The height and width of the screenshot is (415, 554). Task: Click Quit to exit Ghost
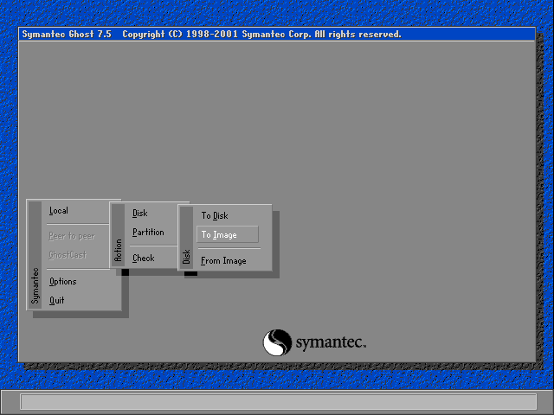point(56,300)
